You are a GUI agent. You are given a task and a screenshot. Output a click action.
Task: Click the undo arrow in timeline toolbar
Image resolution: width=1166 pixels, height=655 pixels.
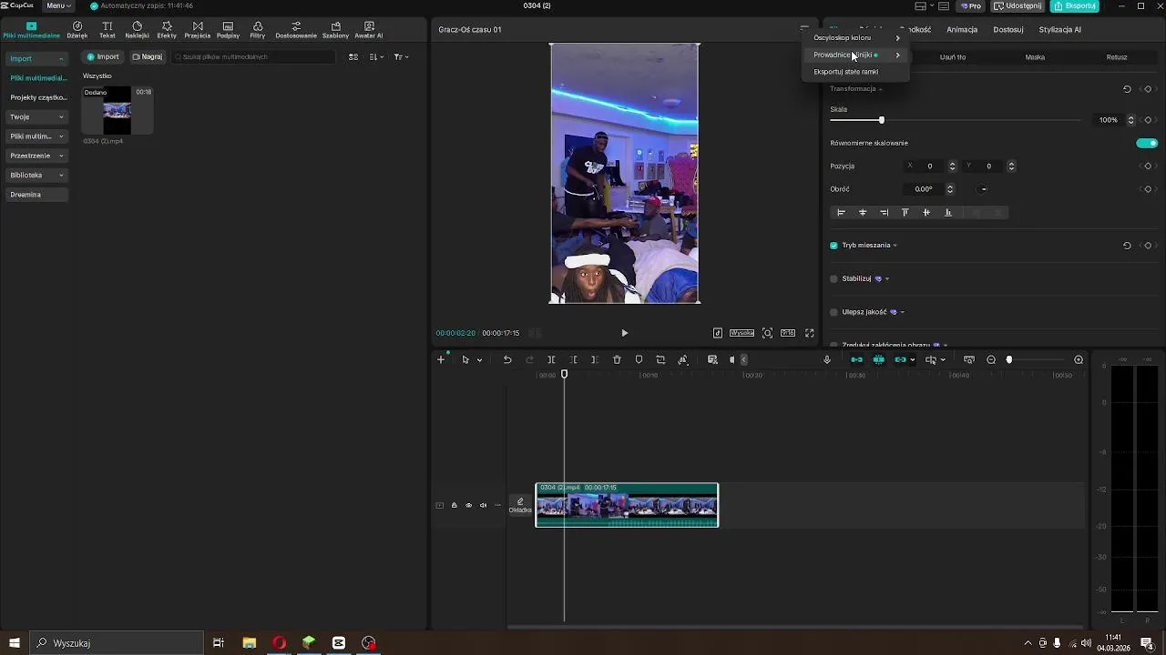[507, 359]
